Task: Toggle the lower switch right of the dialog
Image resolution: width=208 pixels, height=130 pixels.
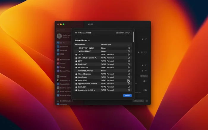Action: (x=145, y=90)
